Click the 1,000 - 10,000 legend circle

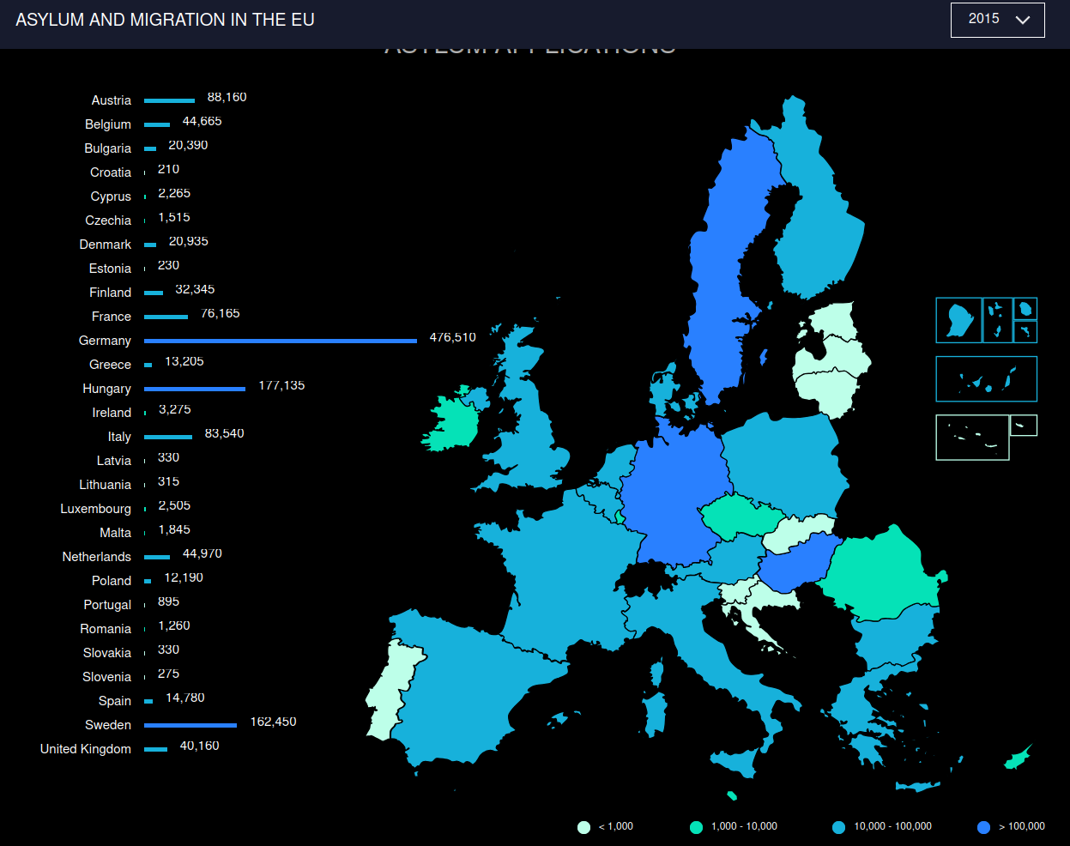696,827
